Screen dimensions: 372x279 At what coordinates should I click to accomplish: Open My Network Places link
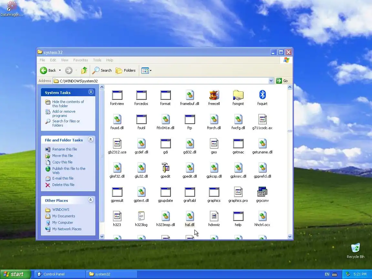coord(67,229)
